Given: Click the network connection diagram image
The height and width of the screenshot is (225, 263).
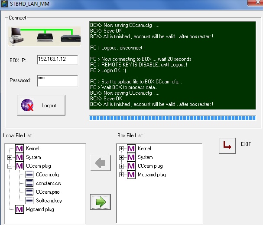Looking at the screenshot, I should coord(45,36).
